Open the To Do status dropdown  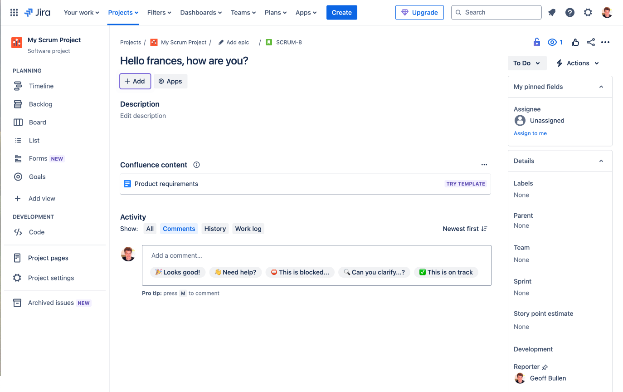coord(527,63)
